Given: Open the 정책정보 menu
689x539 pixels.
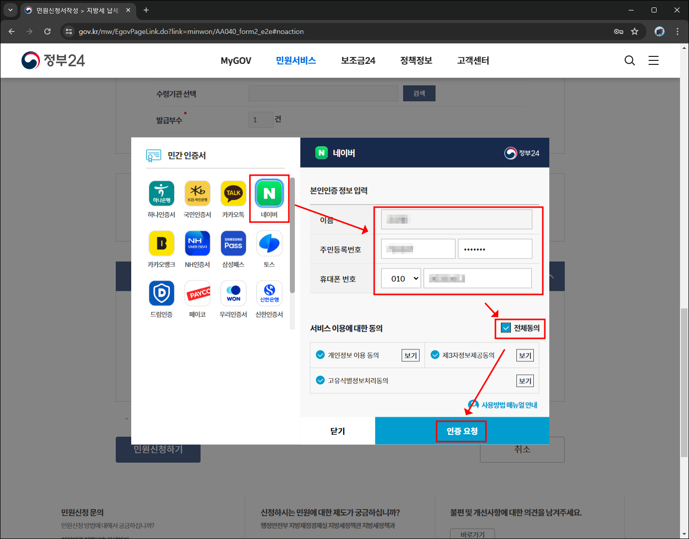Looking at the screenshot, I should 416,60.
